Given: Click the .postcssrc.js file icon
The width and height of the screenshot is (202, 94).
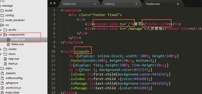Looking at the screenshot, I should tap(2, 88).
